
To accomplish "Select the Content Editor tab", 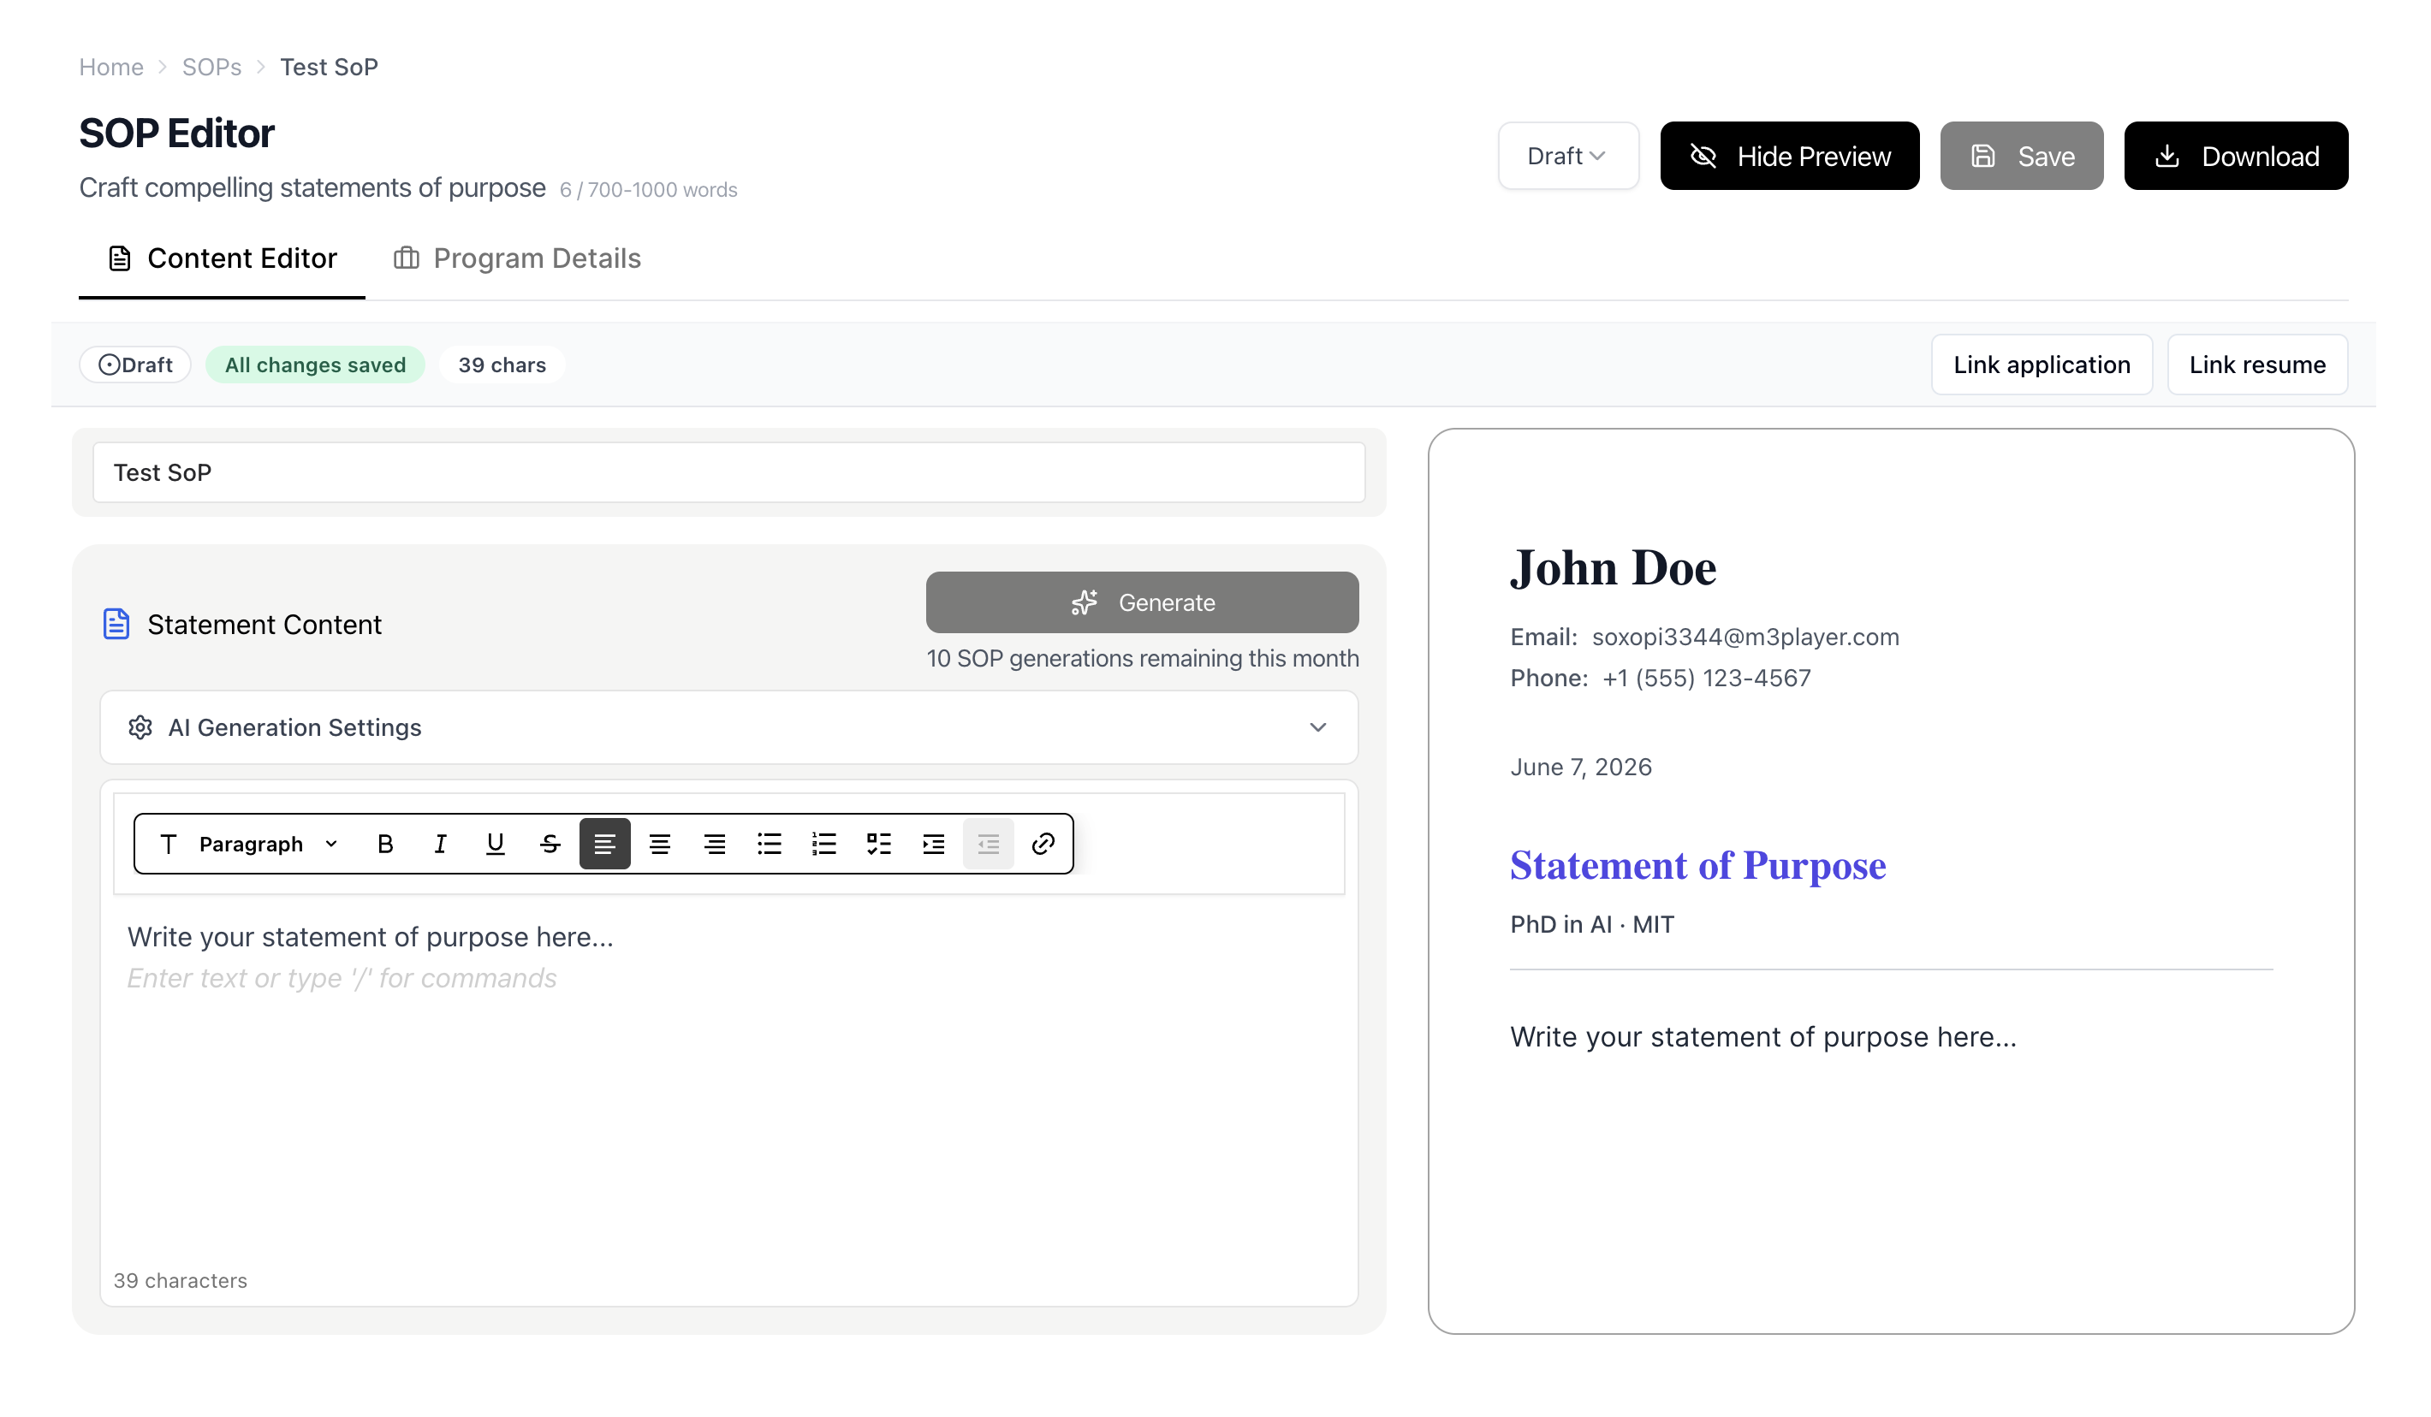I will [x=222, y=258].
